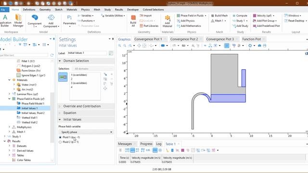Click the Import geometry icon
308x173 pixels.
click(x=145, y=15)
